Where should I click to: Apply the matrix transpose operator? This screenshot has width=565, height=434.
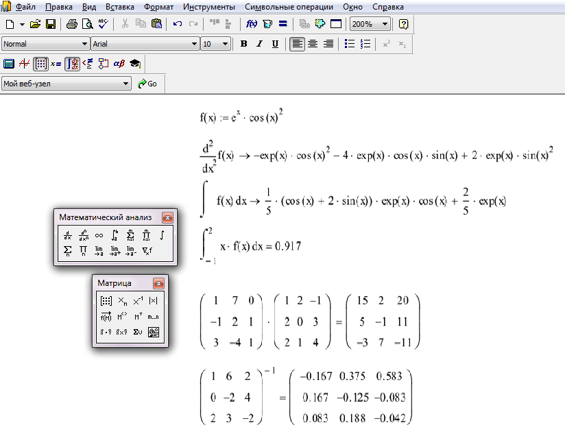coord(138,317)
